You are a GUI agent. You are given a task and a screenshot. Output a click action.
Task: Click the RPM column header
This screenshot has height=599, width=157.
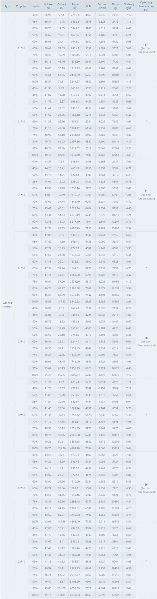pos(89,6)
